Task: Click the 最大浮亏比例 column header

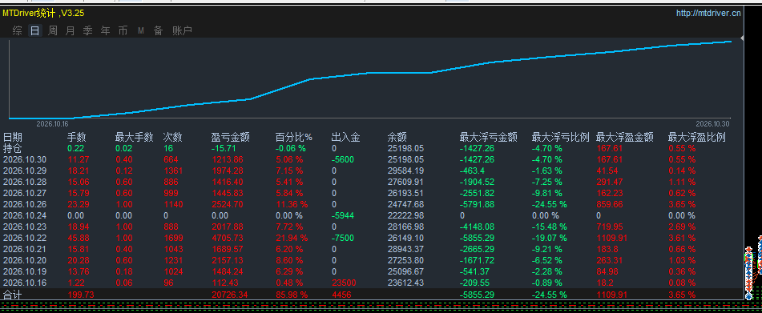Action: [x=561, y=138]
